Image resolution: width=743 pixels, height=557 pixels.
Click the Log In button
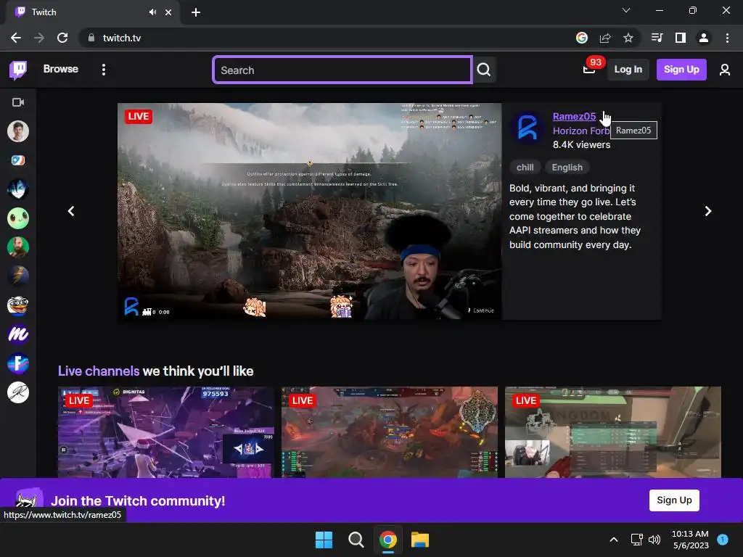coord(628,70)
